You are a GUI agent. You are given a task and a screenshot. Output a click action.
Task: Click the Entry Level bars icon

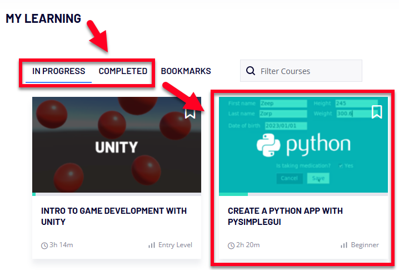[152, 246]
